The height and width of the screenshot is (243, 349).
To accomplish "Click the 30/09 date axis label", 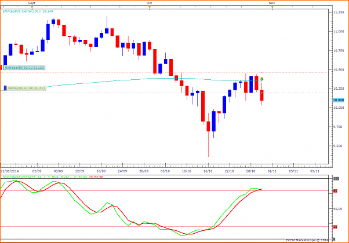I will (x=144, y=171).
